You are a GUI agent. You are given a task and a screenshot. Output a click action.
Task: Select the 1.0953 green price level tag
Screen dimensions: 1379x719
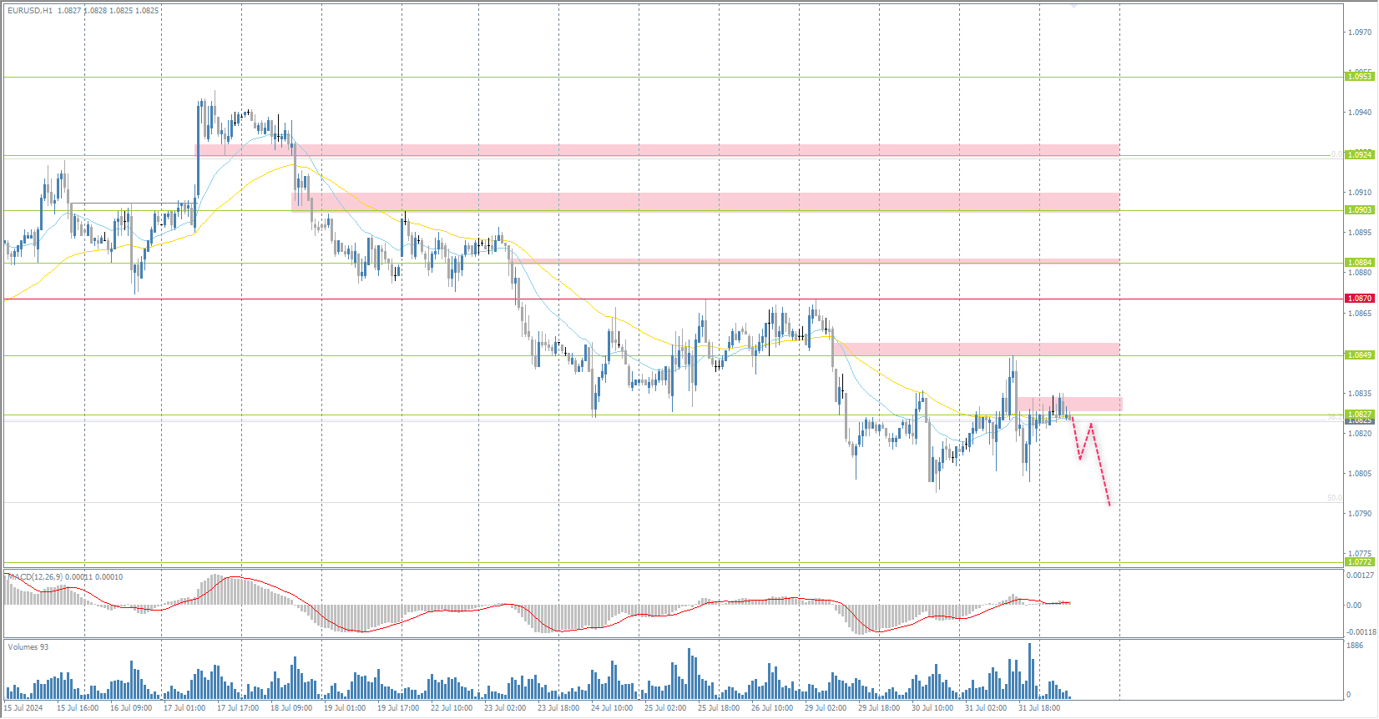[1359, 77]
